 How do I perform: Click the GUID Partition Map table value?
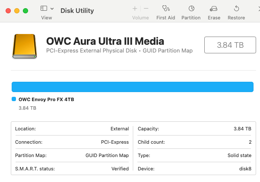tap(107, 155)
